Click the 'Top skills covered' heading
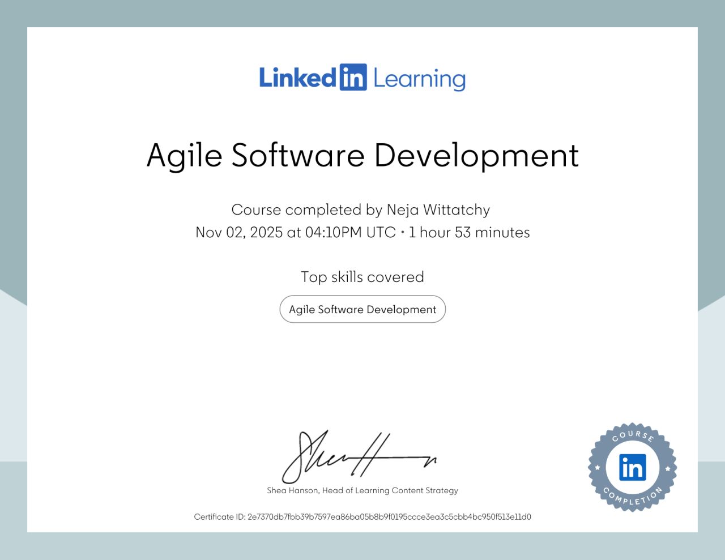This screenshot has height=560, width=725. pos(362,277)
